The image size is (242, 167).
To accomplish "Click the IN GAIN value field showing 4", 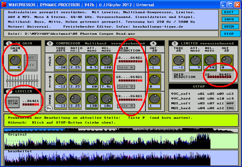I will (15, 68).
